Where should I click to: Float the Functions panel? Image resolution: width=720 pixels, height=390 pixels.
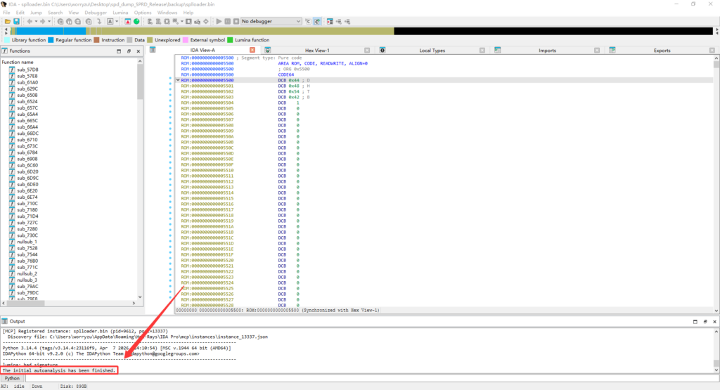point(129,51)
